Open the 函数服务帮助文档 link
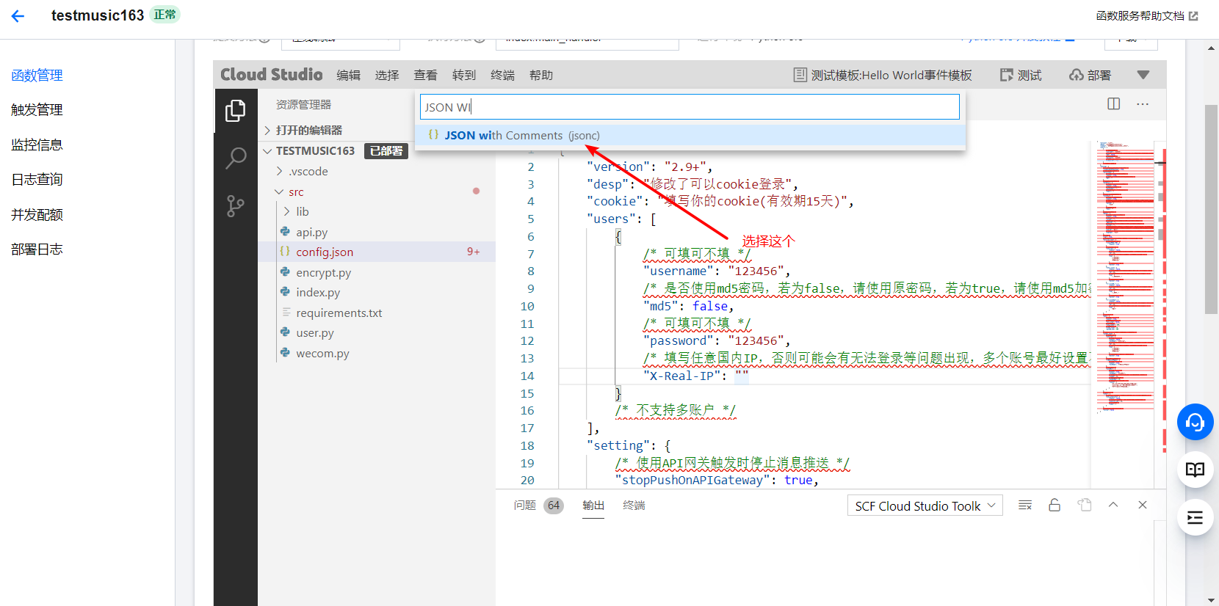Image resolution: width=1219 pixels, height=606 pixels. tap(1147, 15)
